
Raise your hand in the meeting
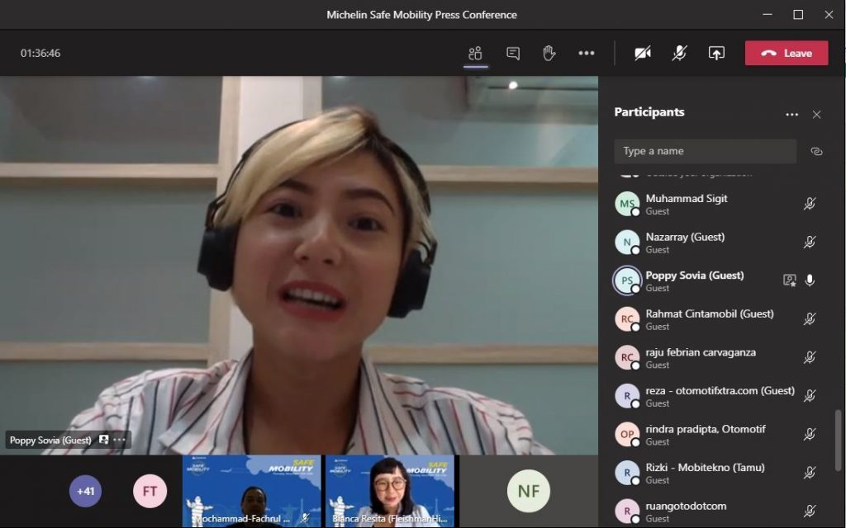coord(549,54)
